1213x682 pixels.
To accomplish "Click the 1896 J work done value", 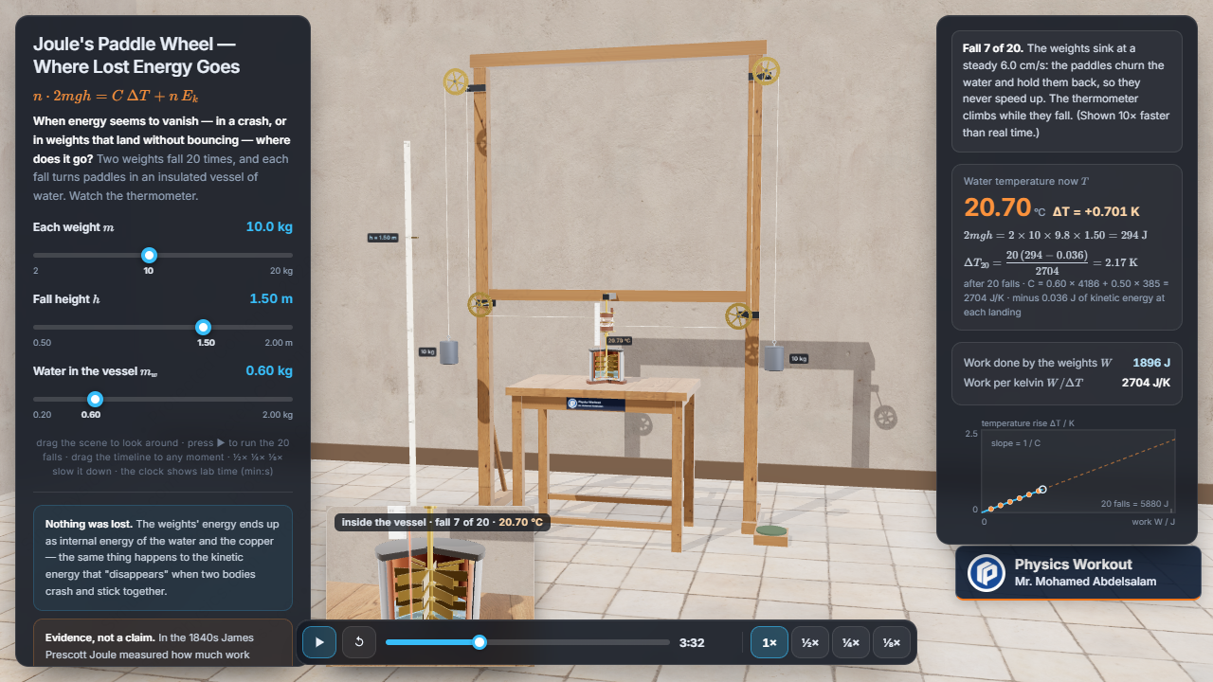I will (x=1151, y=363).
